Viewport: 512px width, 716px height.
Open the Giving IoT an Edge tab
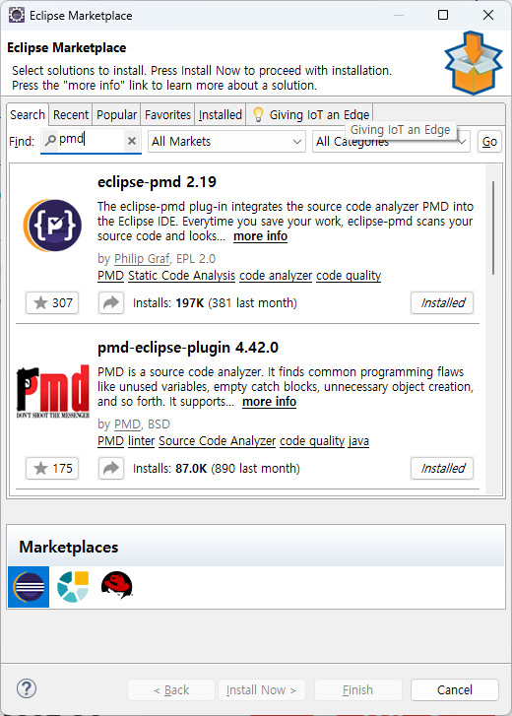click(x=310, y=114)
